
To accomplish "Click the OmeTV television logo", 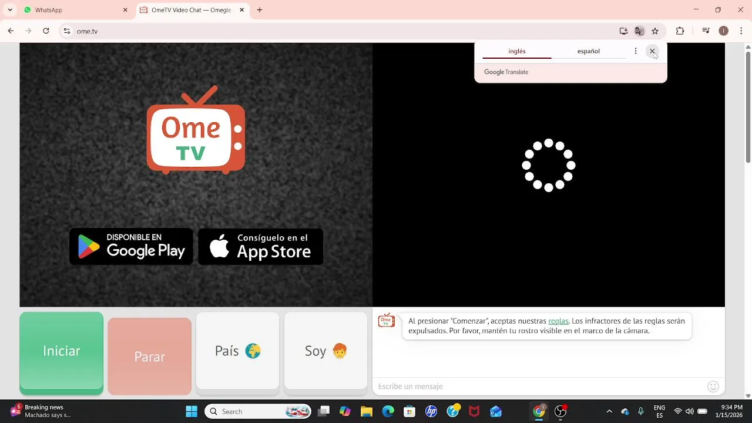I will pos(196,130).
